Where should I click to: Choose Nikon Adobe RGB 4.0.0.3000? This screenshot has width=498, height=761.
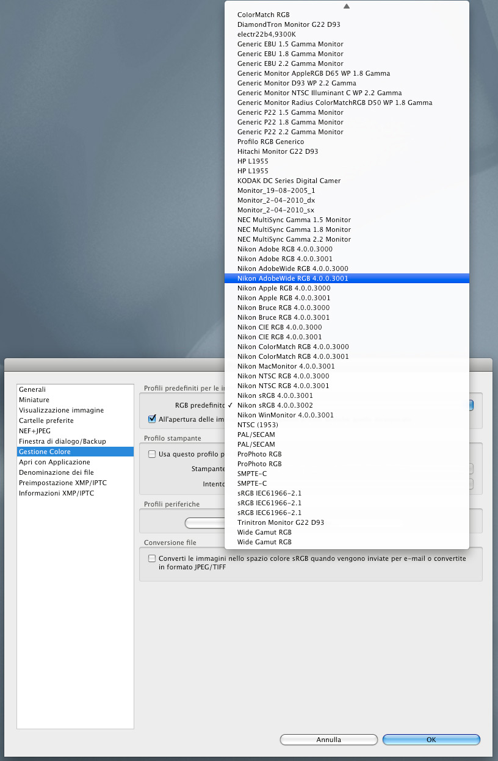347,249
